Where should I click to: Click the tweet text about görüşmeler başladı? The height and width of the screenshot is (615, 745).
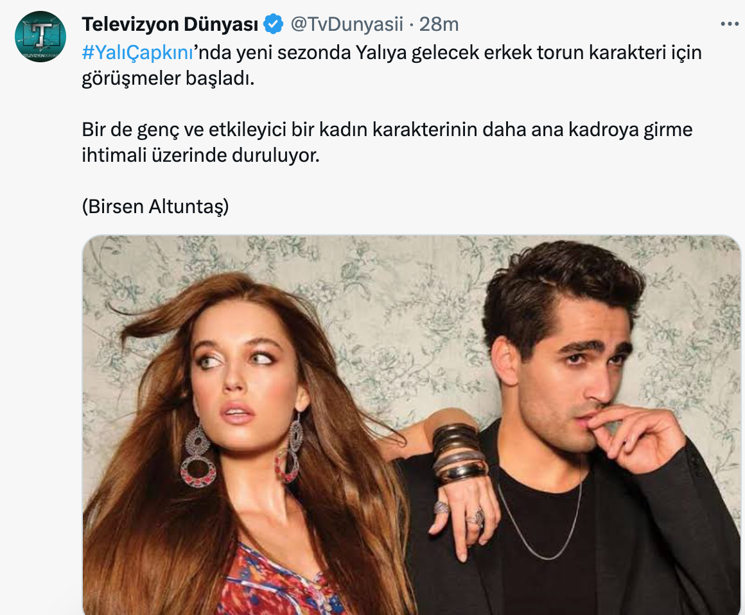392,65
